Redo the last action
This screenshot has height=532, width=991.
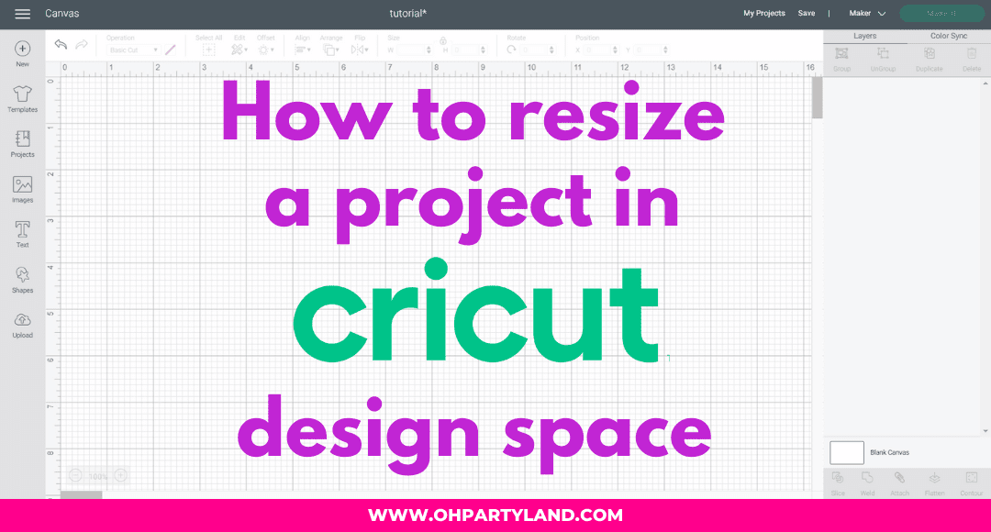coord(82,44)
